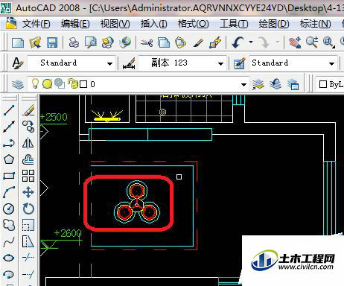The width and height of the screenshot is (344, 286).
Task: Select the Polyline tool
Action: pyautogui.click(x=9, y=144)
